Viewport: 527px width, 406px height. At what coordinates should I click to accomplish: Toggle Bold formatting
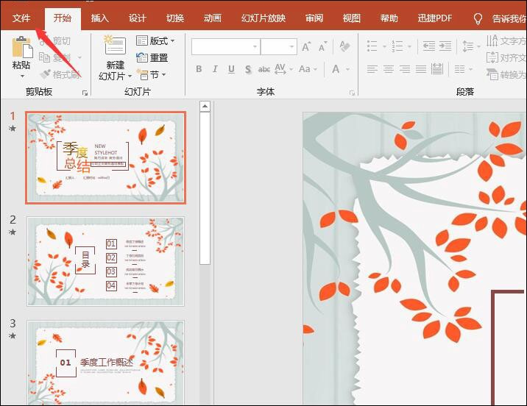click(199, 69)
